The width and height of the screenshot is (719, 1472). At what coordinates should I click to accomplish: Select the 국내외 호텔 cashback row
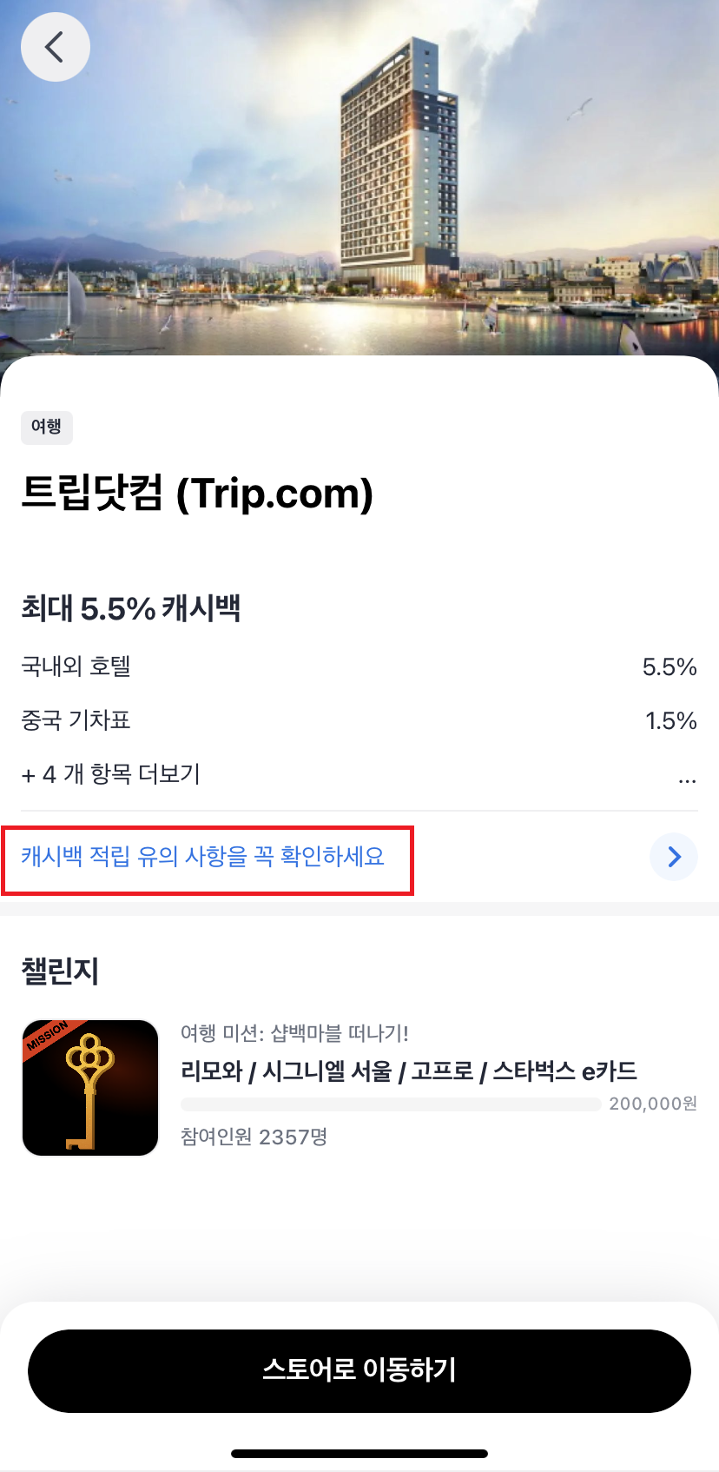point(359,666)
